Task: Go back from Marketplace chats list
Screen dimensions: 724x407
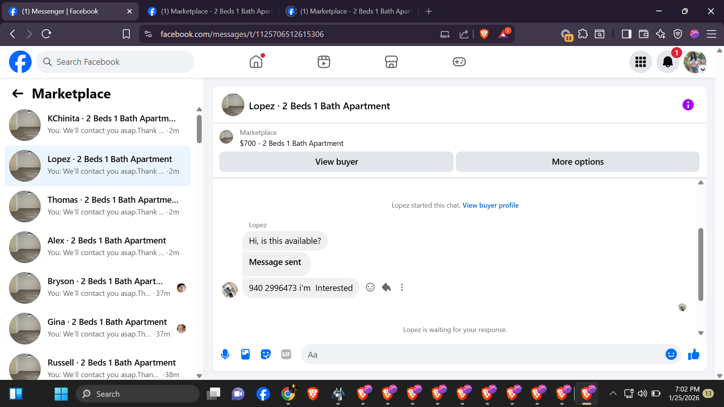Action: (18, 93)
